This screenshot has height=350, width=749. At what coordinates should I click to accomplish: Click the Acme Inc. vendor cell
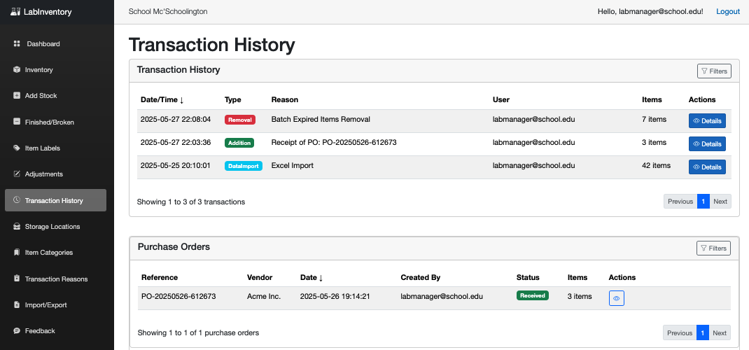coord(264,297)
